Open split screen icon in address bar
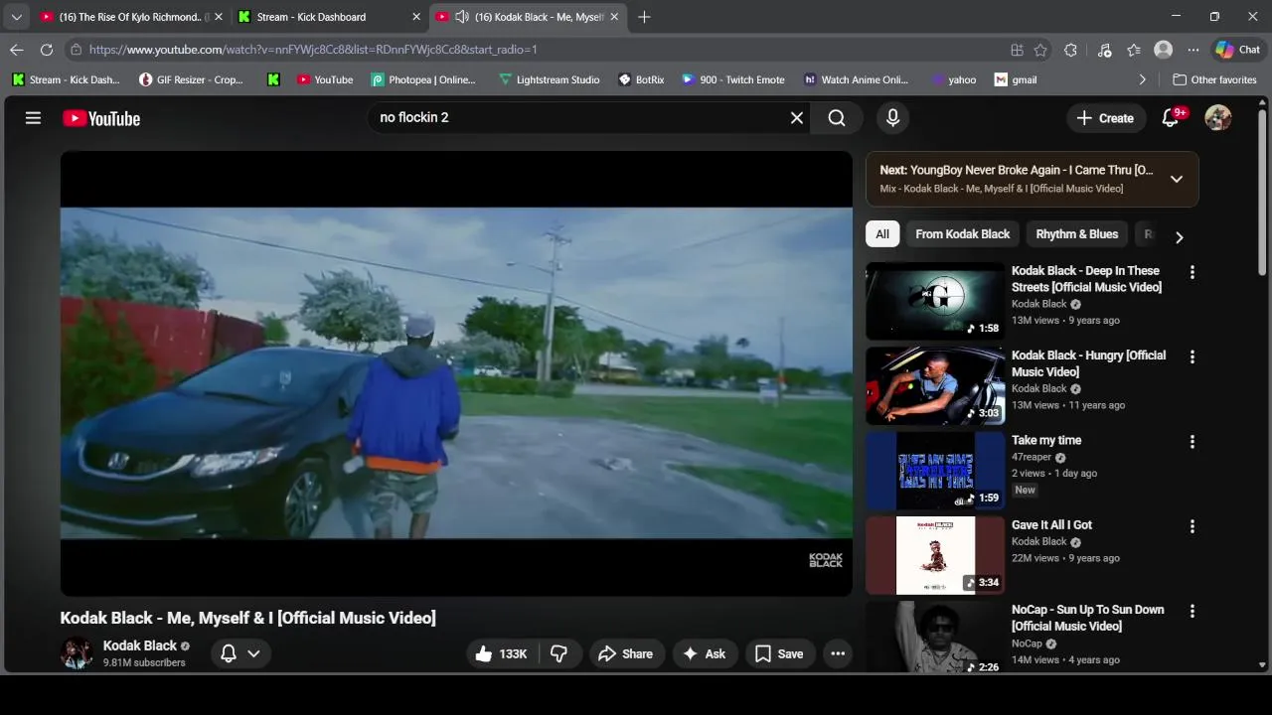 [1017, 50]
